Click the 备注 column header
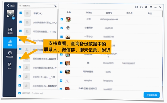167x103 pixels. click(149, 13)
